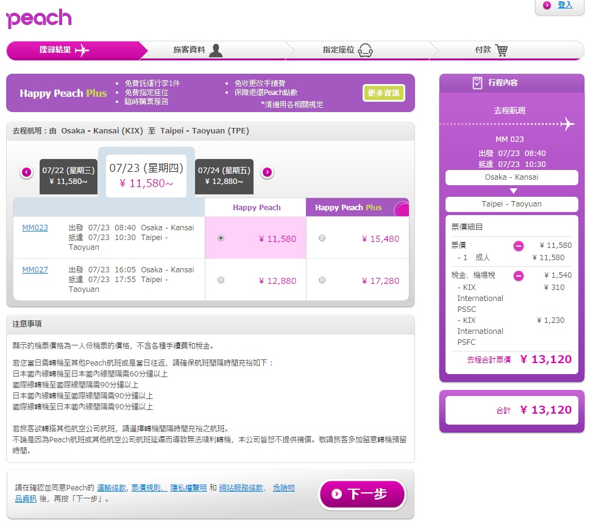This screenshot has height=527, width=593.
Task: Click the passenger silhouette icon
Action: point(216,51)
